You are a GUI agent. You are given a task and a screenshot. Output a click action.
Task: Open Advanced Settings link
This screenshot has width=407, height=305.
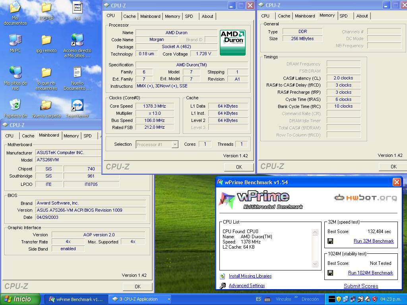[246, 286]
